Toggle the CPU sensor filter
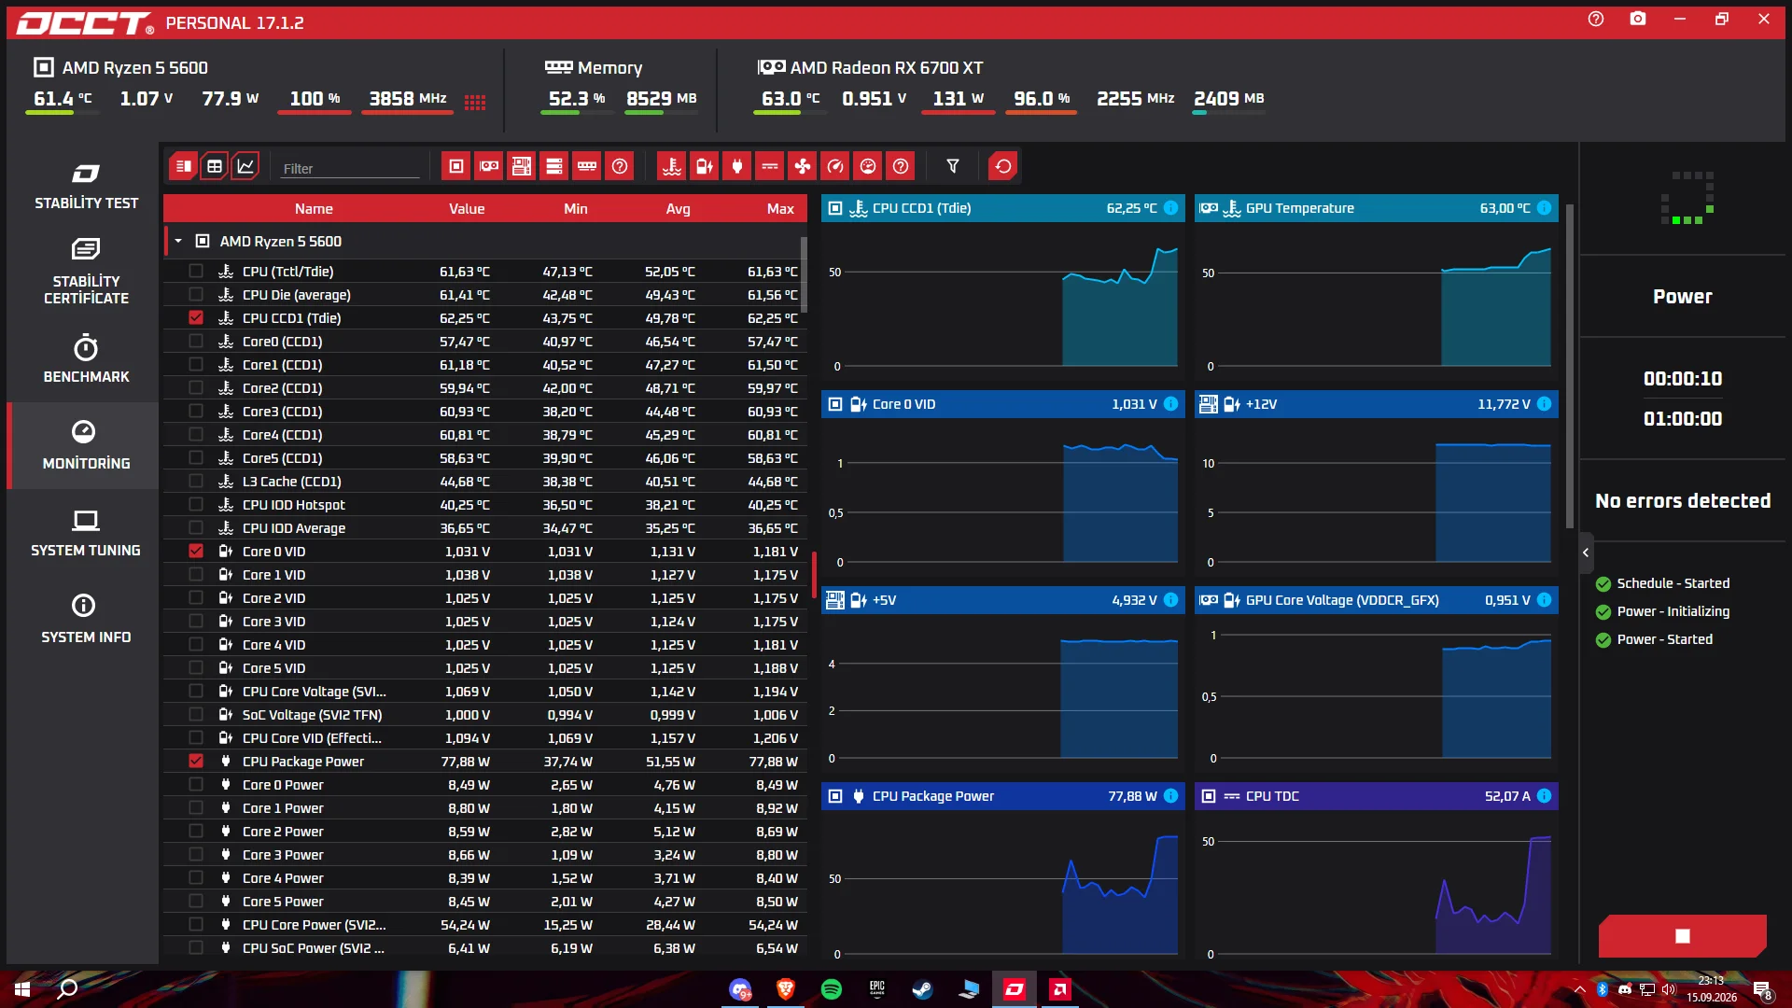Image resolution: width=1792 pixels, height=1008 pixels. (x=456, y=166)
